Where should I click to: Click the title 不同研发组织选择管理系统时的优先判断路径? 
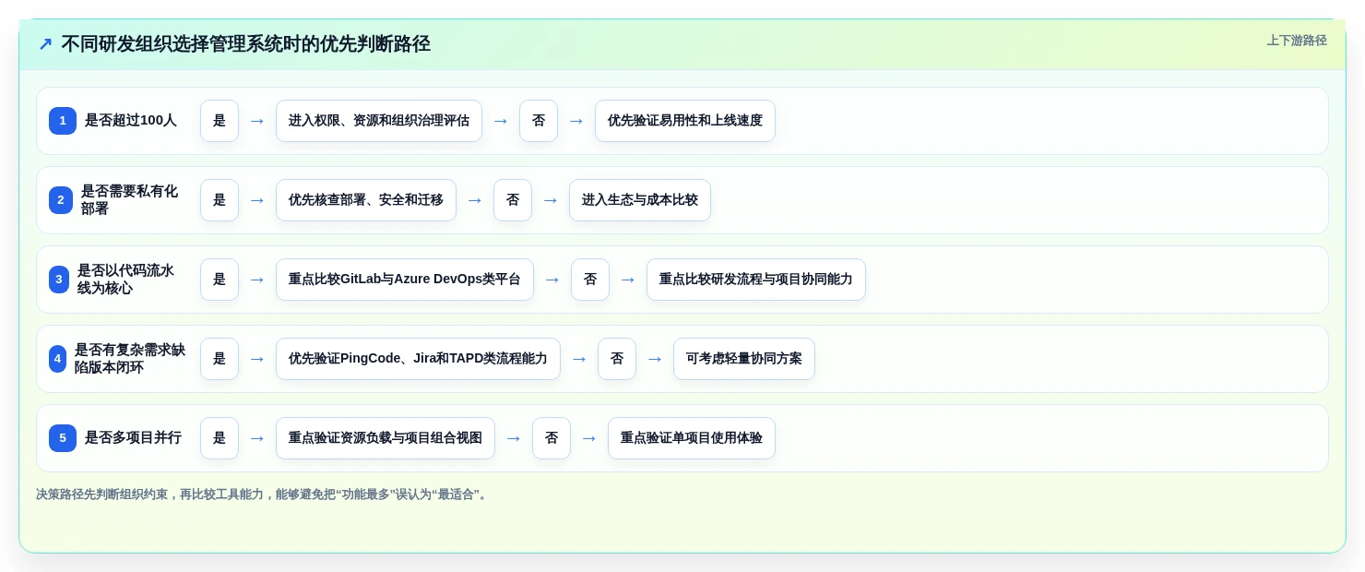coord(246,44)
